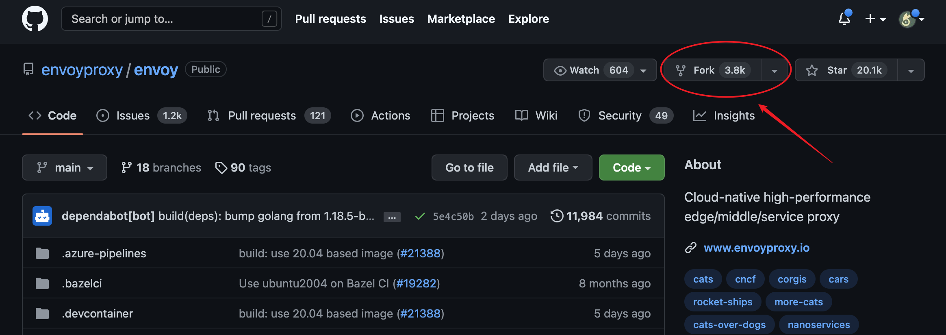946x335 pixels.
Task: Open Issues in top navigation
Action: 397,19
